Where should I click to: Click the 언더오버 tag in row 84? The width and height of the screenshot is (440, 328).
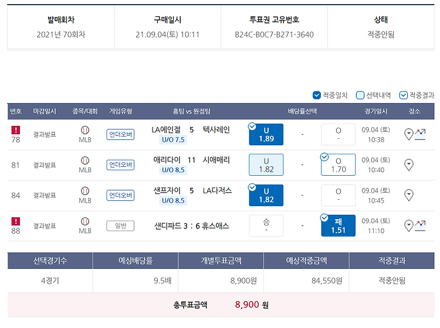(120, 195)
